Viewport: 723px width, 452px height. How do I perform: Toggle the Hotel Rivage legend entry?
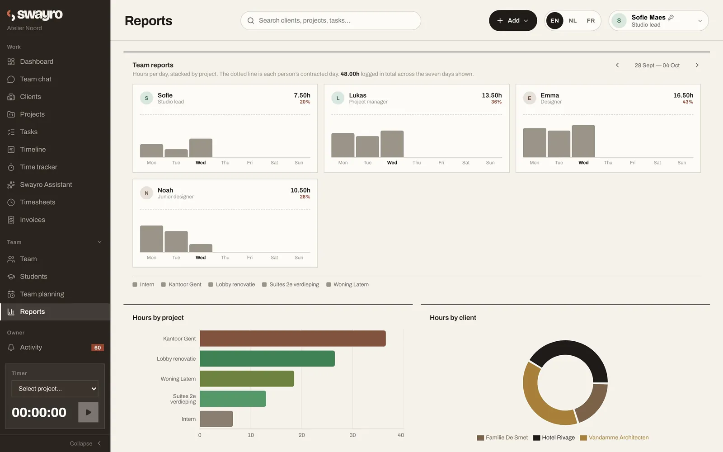554,438
